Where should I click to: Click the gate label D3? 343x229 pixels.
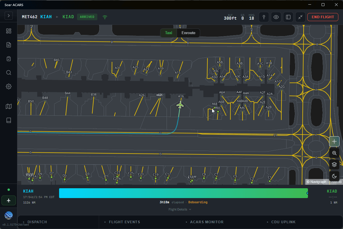[x=87, y=174]
